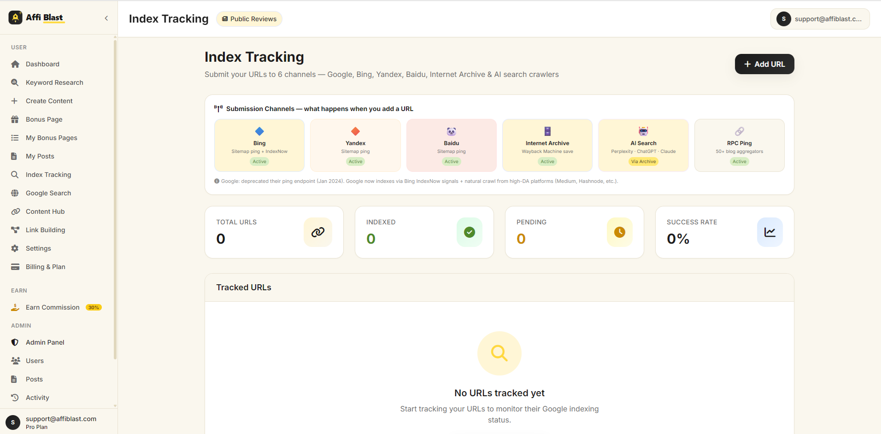Click the Index Tracking search icon in sidebar
Viewport: 881px width, 434px height.
tap(15, 175)
